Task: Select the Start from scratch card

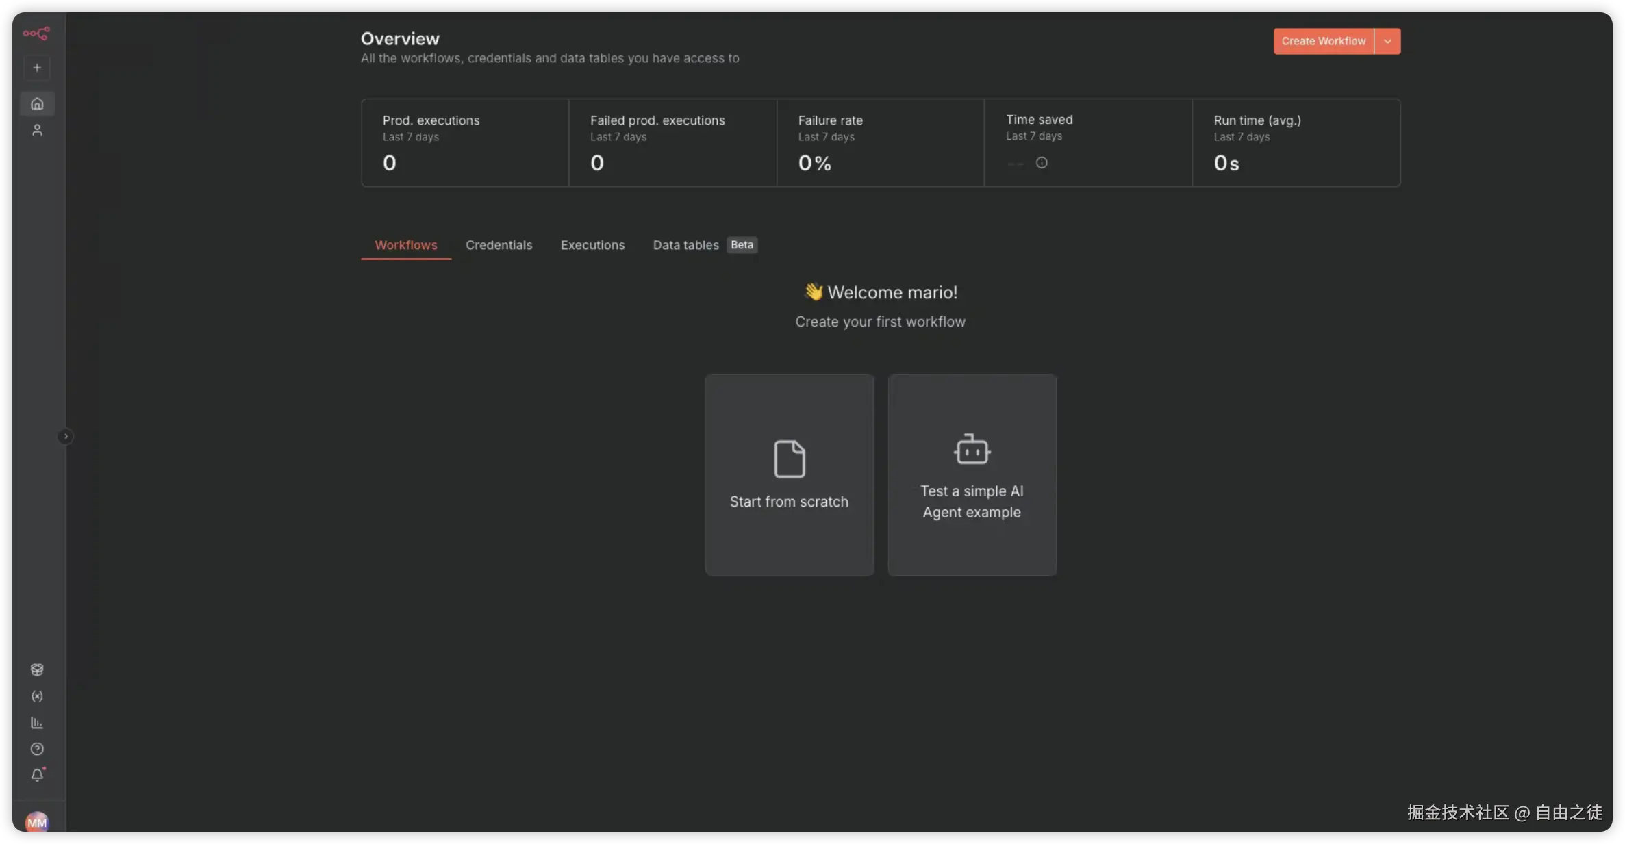Action: (789, 474)
